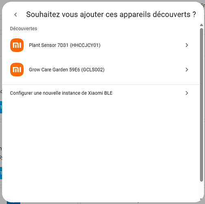This screenshot has width=205, height=204.
Task: Click blue button peeking below the dialog
Action: [x=13, y=203]
